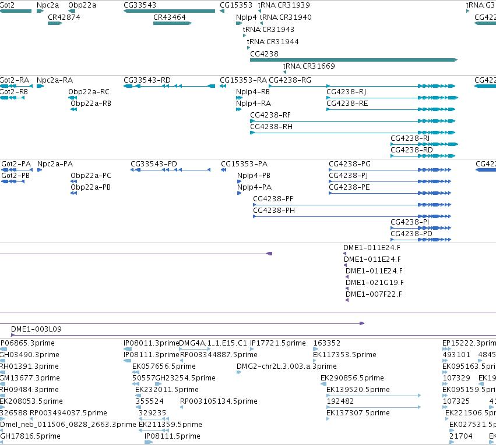Select the EK211359.5prime EST label
Image resolution: width=496 pixels, height=445 pixels.
(x=171, y=425)
